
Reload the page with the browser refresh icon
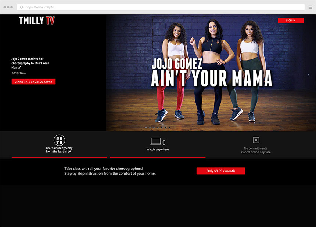22,7
